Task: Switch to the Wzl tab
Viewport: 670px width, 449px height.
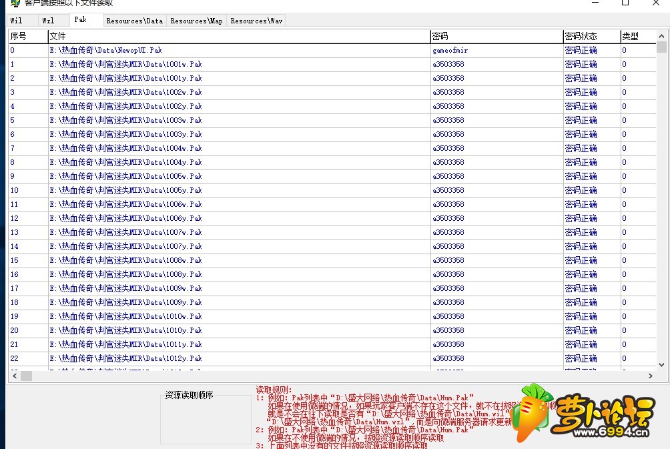Action: (x=53, y=21)
